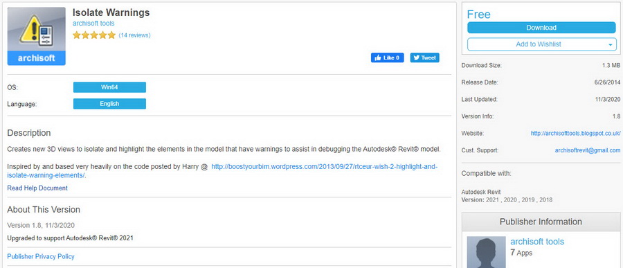Open the 14 reviews link
The width and height of the screenshot is (623, 268).
click(x=134, y=35)
